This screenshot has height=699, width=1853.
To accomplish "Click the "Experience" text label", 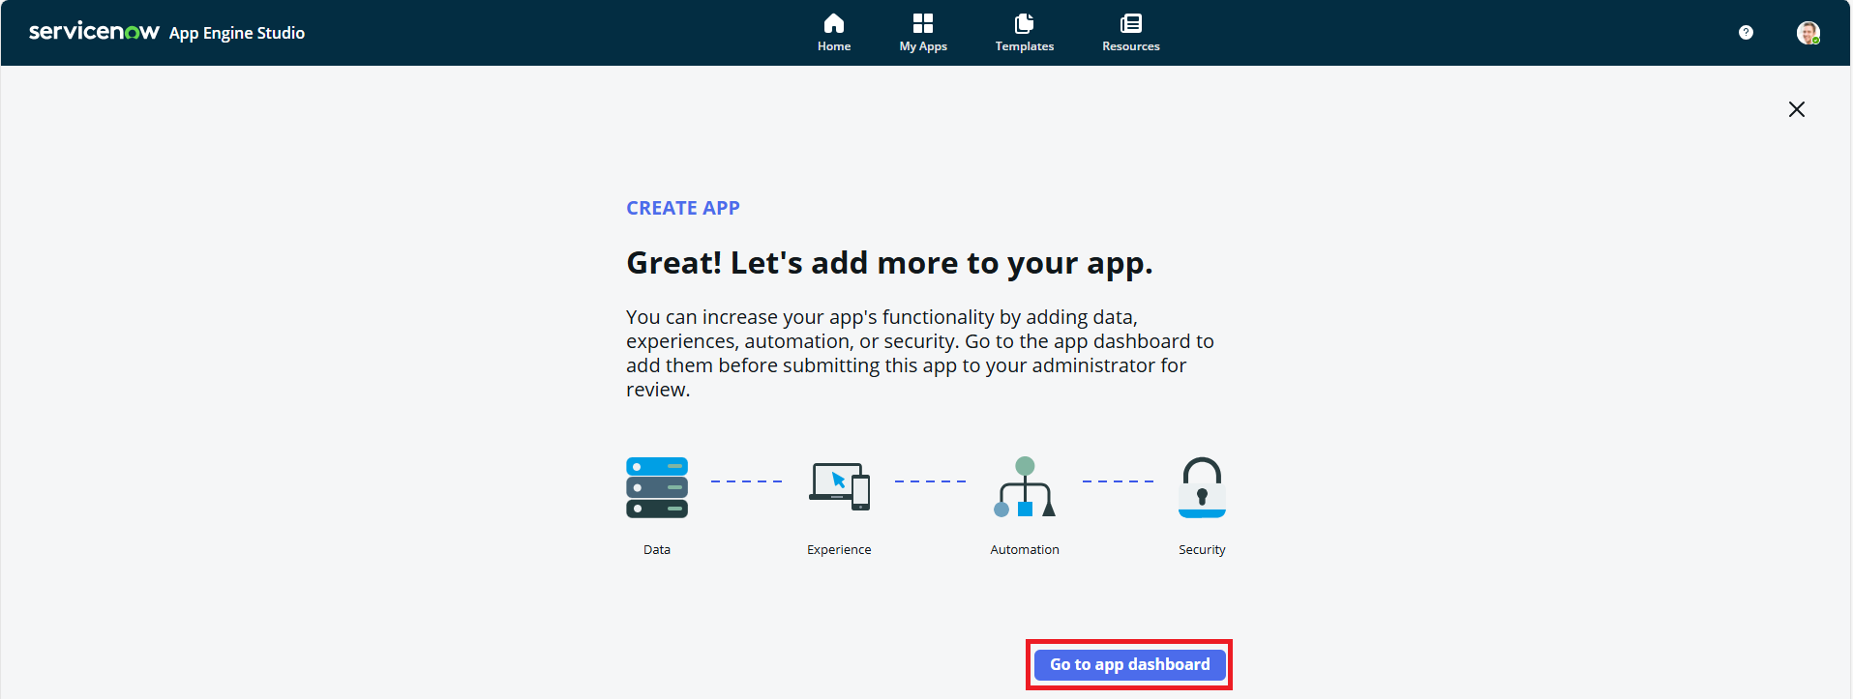I will (x=839, y=549).
